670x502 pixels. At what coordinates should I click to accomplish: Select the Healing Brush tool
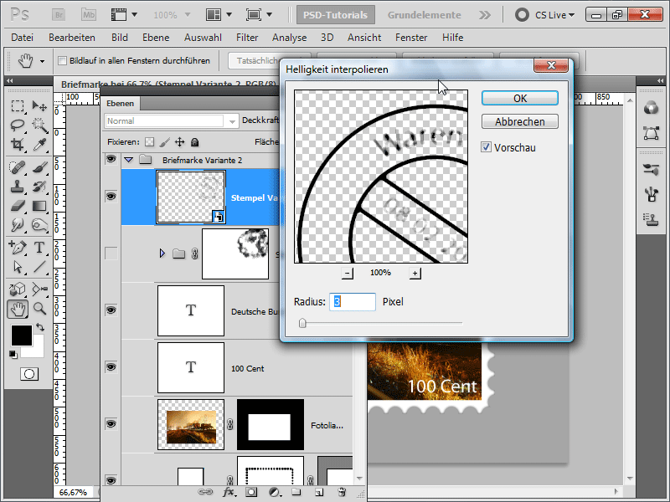pyautogui.click(x=18, y=166)
